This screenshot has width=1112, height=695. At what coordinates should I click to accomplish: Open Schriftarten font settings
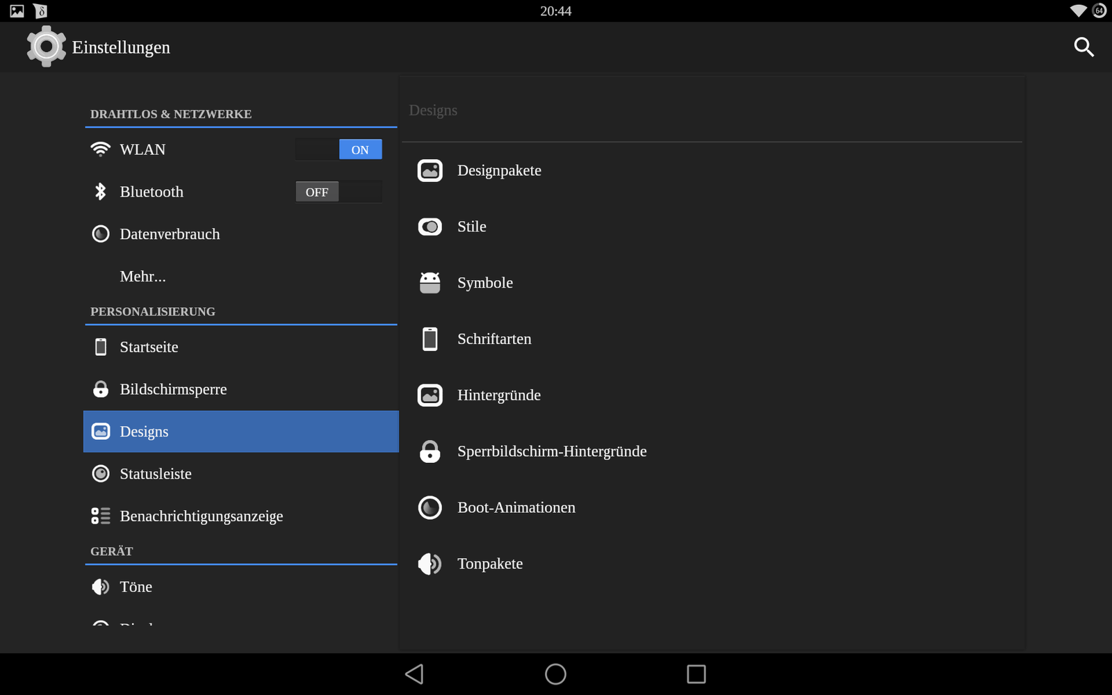pyautogui.click(x=494, y=339)
